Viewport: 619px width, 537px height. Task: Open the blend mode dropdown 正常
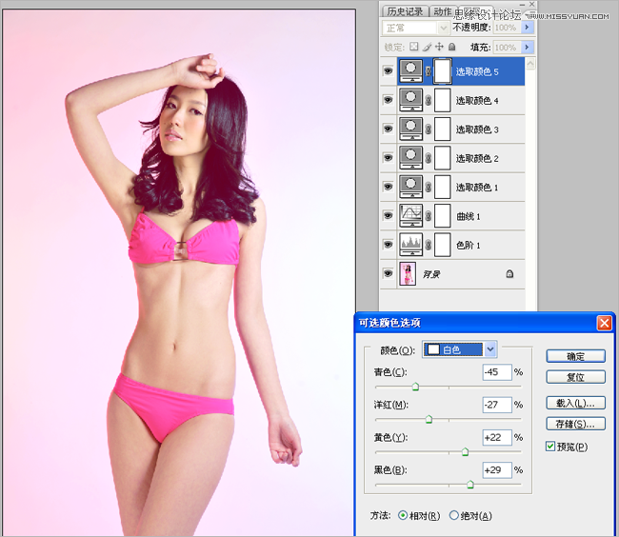point(415,28)
